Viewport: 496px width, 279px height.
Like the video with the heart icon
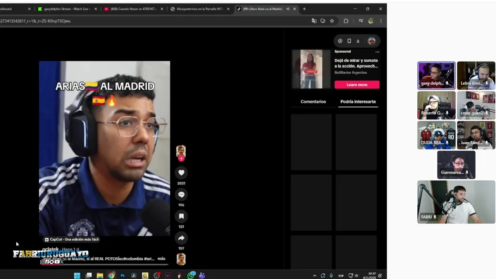click(181, 172)
